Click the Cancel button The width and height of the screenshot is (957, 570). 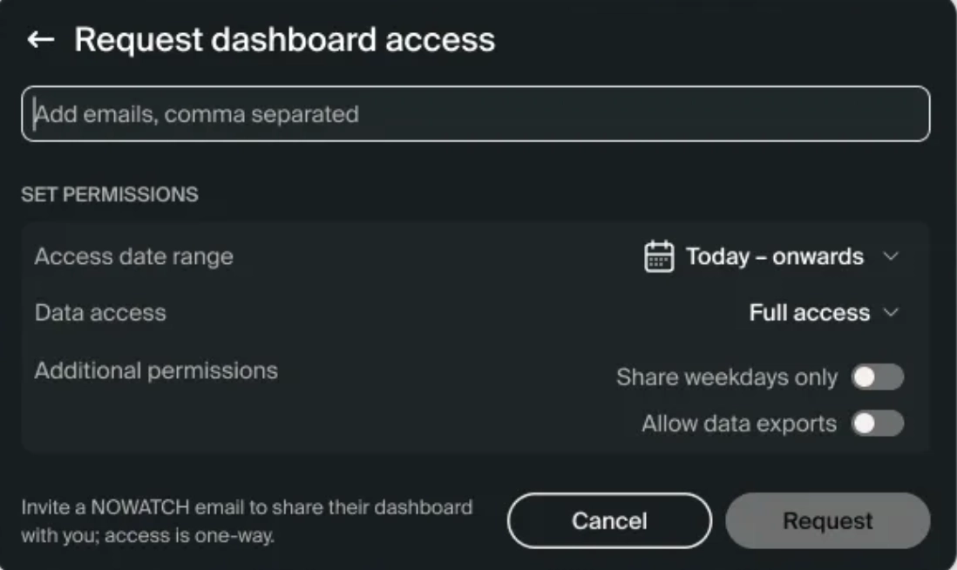(x=609, y=520)
